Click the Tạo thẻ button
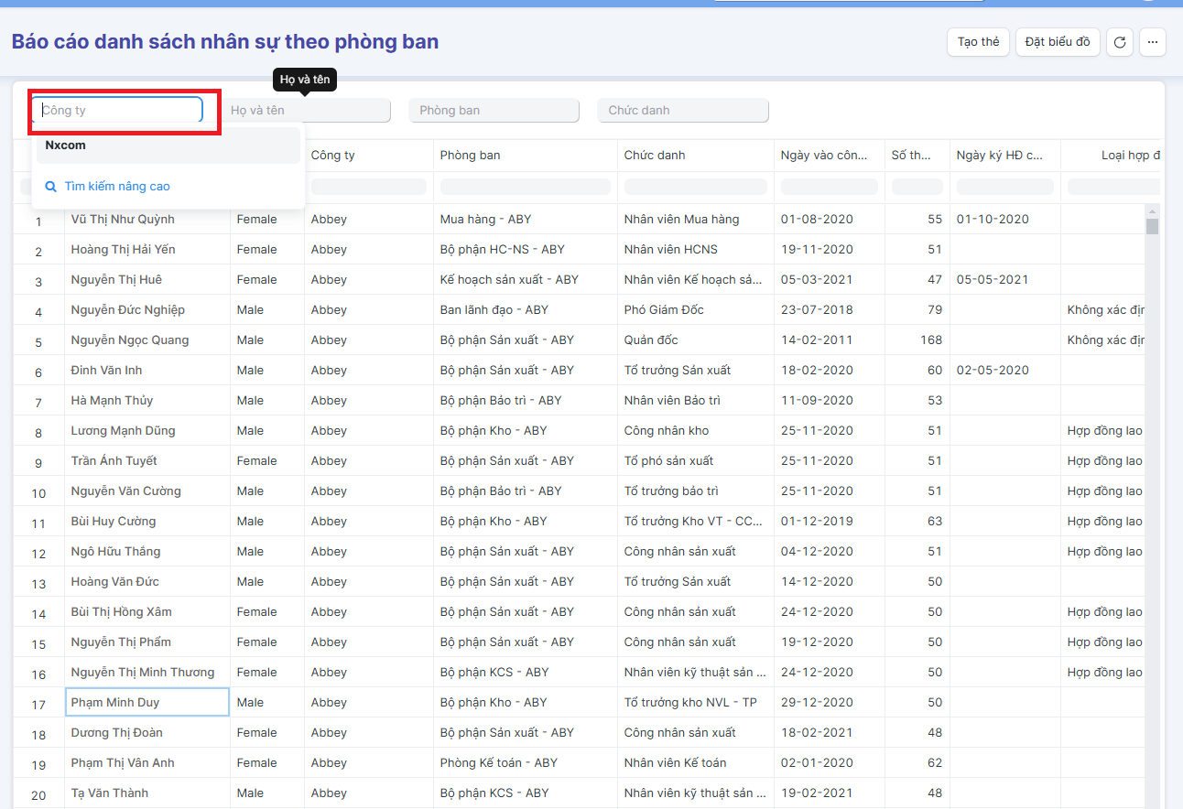 (978, 42)
